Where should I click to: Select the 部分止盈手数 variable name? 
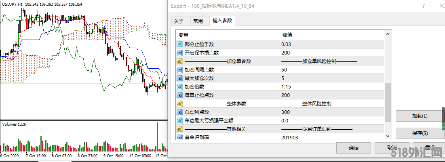pos(199,44)
